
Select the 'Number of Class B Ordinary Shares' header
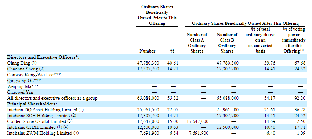coord(227,43)
